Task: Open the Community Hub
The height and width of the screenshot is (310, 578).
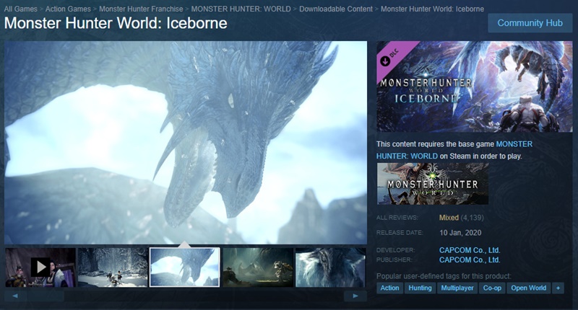Action: click(x=530, y=23)
